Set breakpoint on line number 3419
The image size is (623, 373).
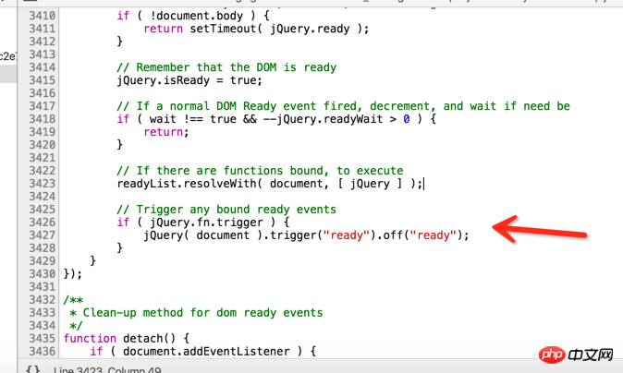tap(43, 132)
